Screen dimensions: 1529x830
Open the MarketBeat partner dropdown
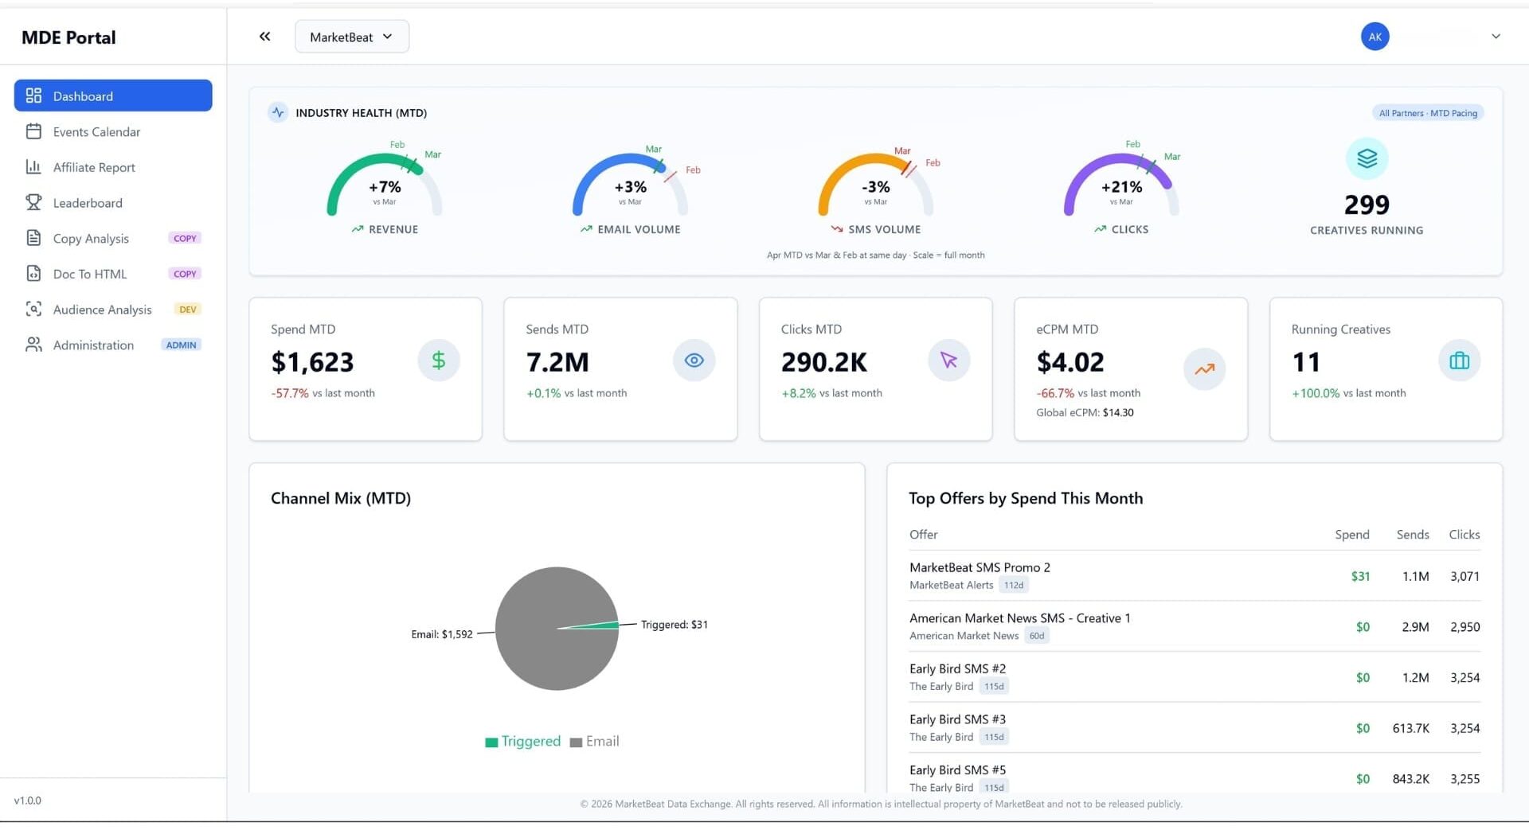pyautogui.click(x=351, y=37)
